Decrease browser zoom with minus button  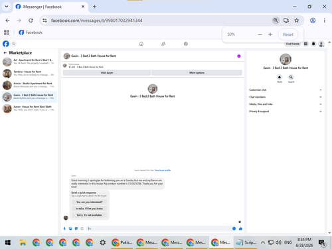click(x=260, y=35)
